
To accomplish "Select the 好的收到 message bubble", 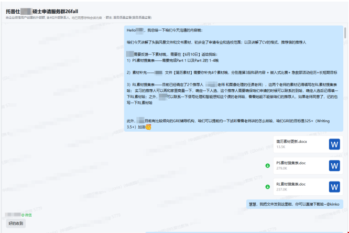I will tap(16, 224).
